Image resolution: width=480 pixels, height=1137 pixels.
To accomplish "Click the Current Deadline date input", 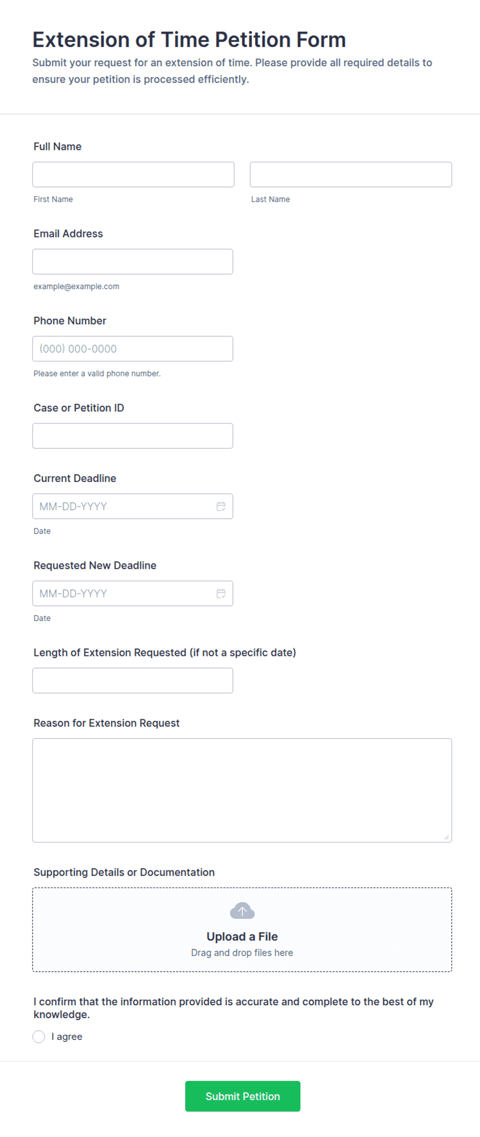I will point(133,506).
